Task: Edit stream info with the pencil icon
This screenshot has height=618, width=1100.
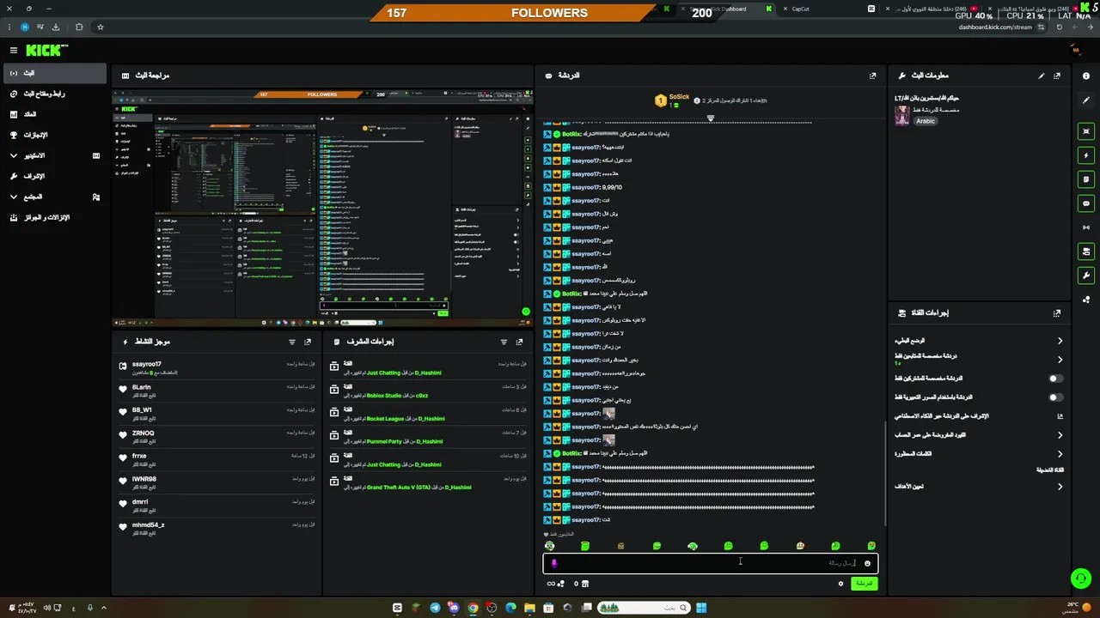Action: pyautogui.click(x=1042, y=76)
